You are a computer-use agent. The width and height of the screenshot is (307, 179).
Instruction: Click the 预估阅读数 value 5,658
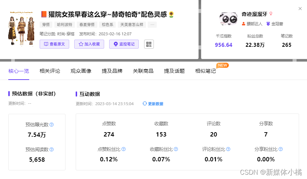click(37, 160)
